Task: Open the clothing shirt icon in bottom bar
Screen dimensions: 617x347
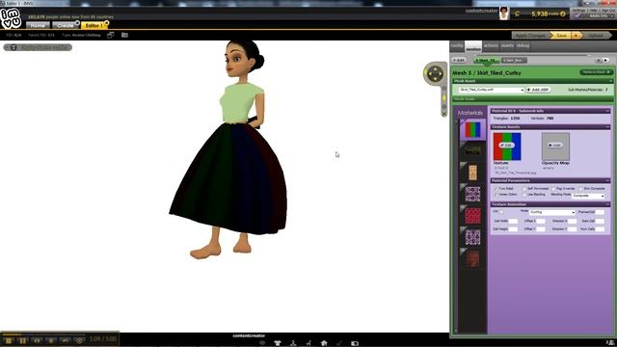Action: tap(278, 343)
